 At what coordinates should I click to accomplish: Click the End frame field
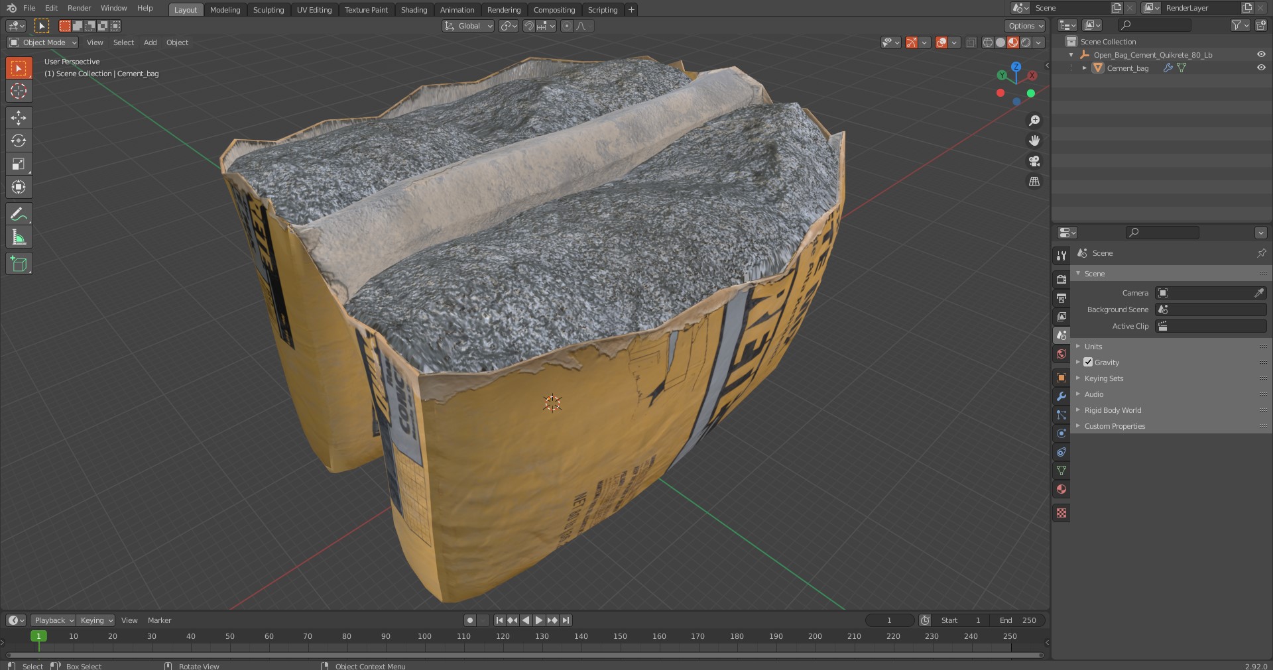(x=1018, y=620)
